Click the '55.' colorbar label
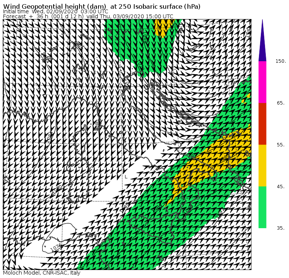This screenshot has width=289, height=278. point(281,145)
